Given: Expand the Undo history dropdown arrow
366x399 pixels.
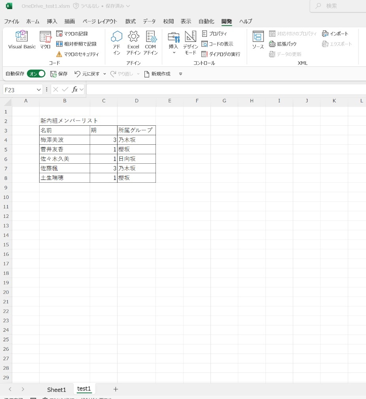Looking at the screenshot, I should pyautogui.click(x=105, y=74).
